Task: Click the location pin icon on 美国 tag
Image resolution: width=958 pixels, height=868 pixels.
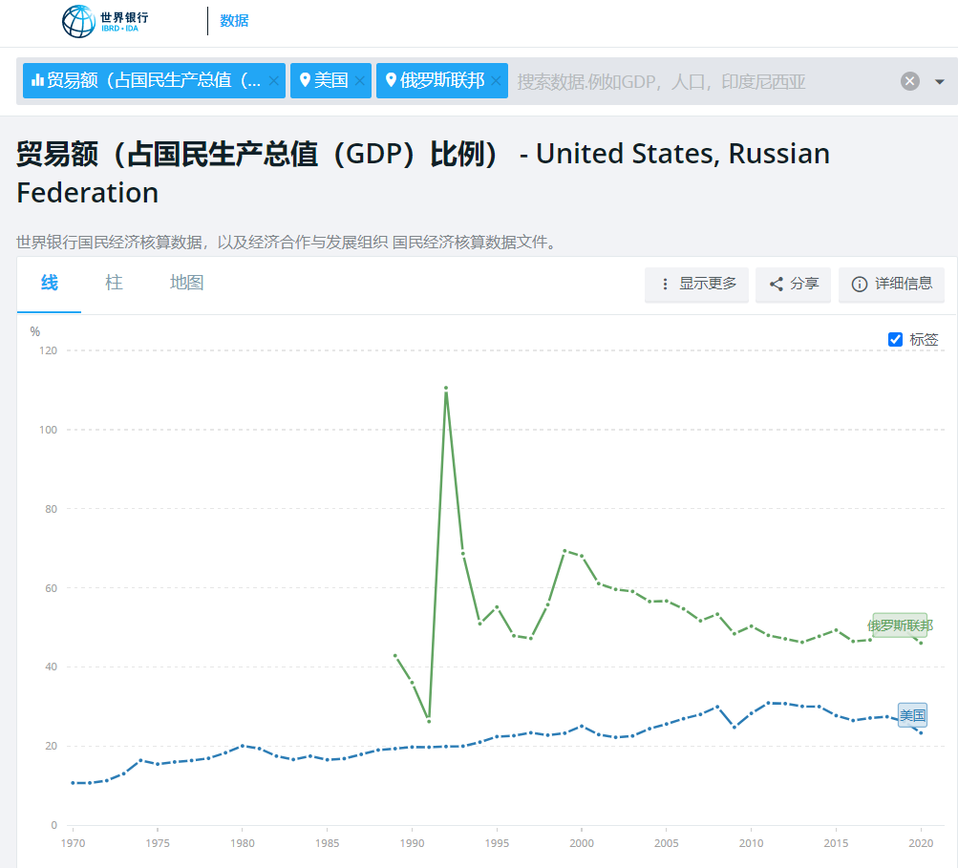Action: 305,80
